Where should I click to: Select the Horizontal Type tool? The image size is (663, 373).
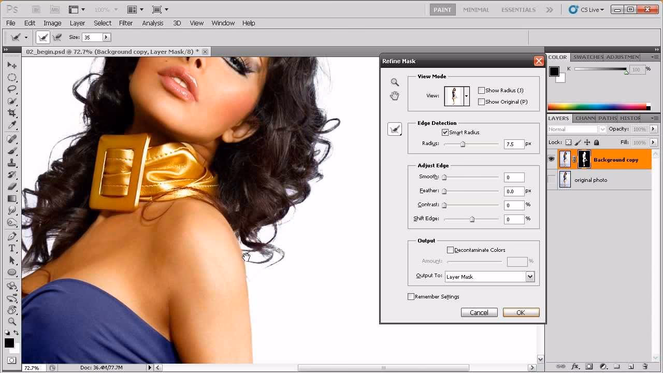(11, 248)
